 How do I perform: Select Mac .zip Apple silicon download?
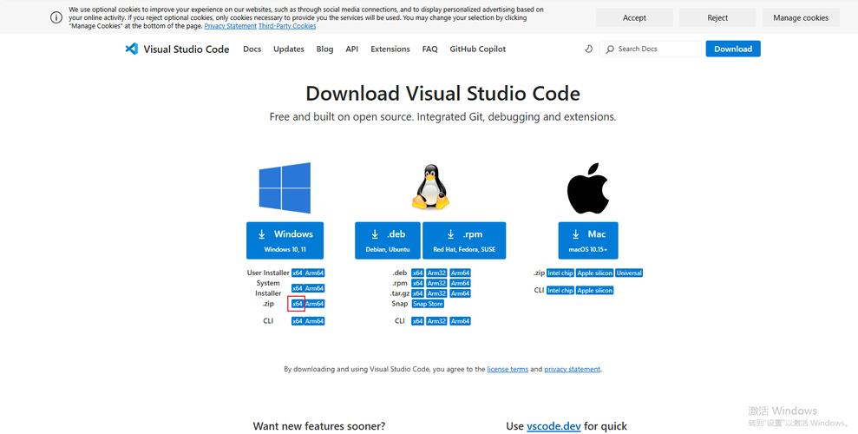click(x=595, y=273)
